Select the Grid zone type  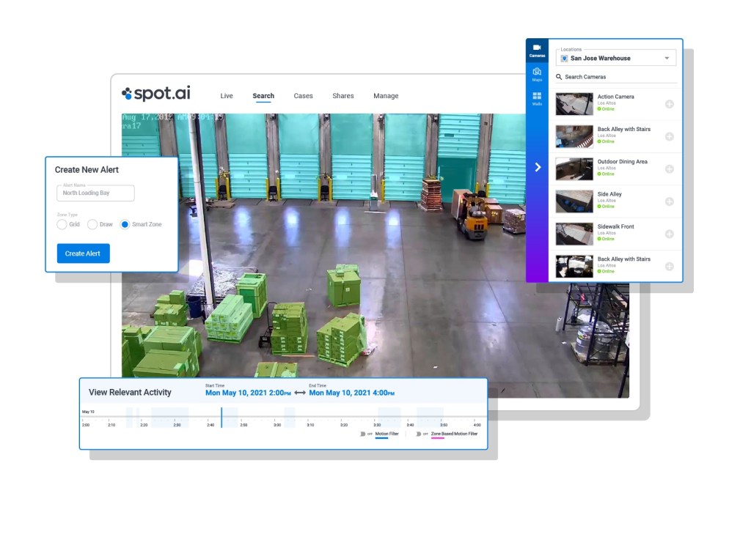[62, 224]
